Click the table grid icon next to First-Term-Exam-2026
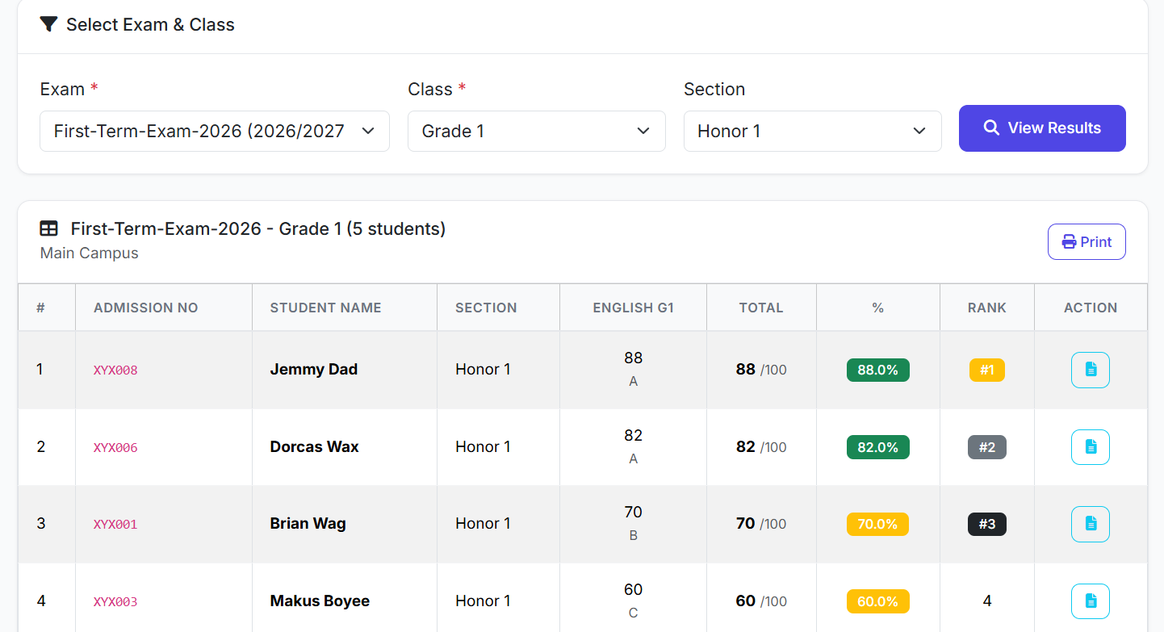 click(x=48, y=228)
